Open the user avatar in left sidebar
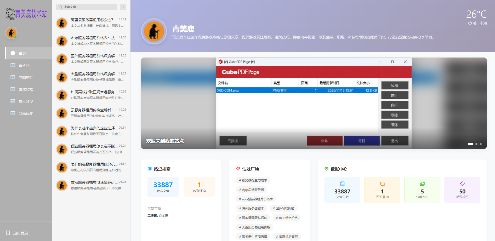This screenshot has width=495, height=241. [x=11, y=33]
